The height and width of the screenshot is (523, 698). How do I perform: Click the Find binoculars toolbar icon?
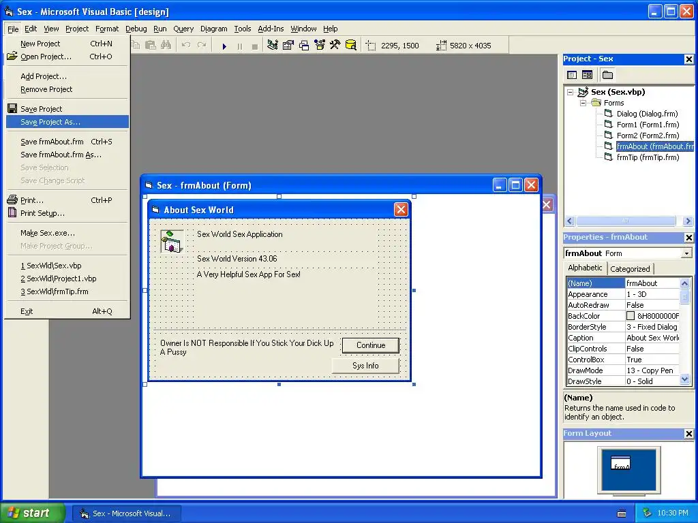click(166, 46)
